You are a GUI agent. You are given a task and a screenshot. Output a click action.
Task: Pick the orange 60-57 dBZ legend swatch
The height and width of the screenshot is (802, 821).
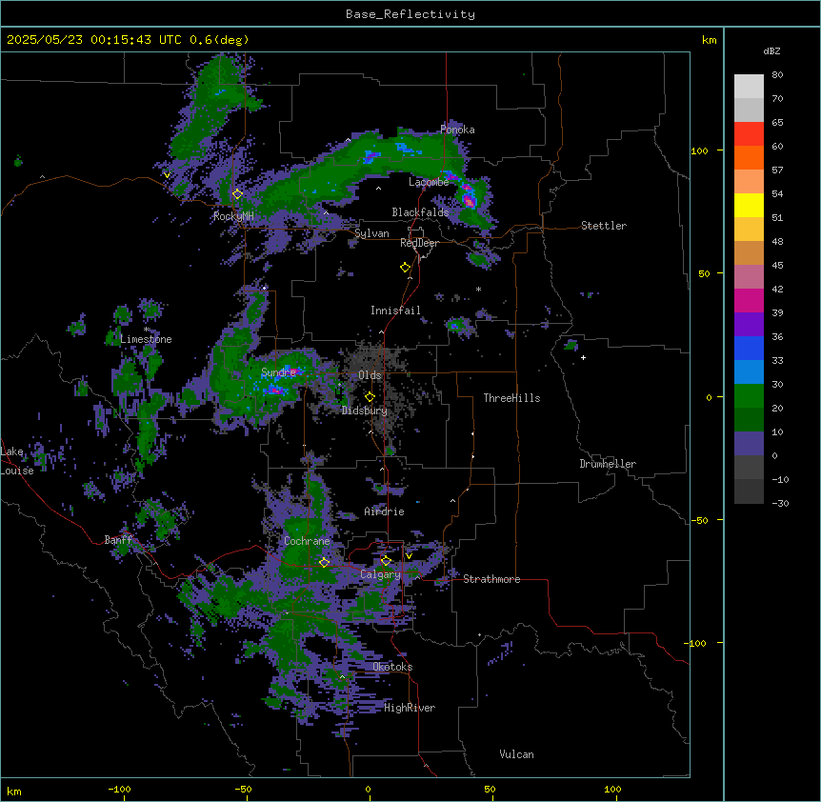click(749, 157)
